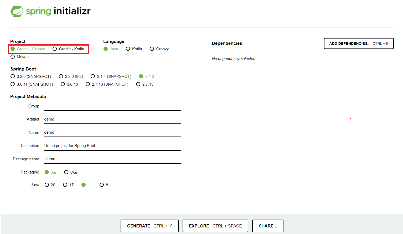Click the Explore button

click(215, 226)
